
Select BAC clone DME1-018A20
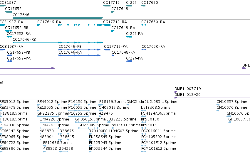[x=187, y=95]
